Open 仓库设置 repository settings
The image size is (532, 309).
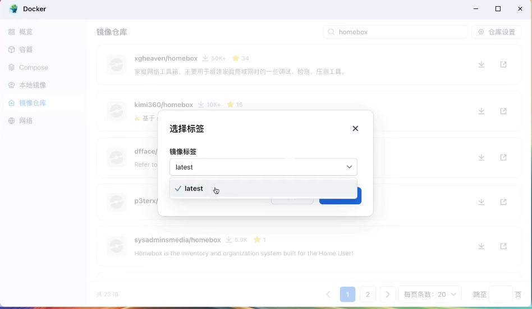[x=497, y=32]
